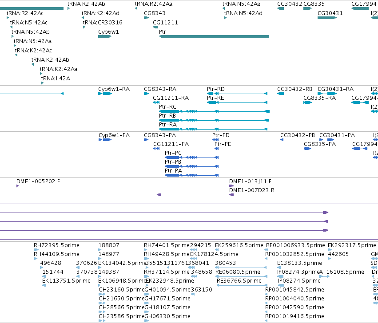This screenshot has width=378, height=323.
Task: Click the EK292317.5prime EST label
Action: pyautogui.click(x=352, y=245)
